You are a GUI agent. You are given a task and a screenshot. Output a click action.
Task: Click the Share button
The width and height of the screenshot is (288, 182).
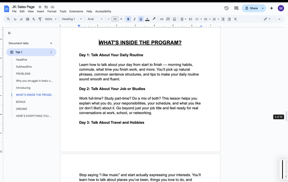pos(251,8)
